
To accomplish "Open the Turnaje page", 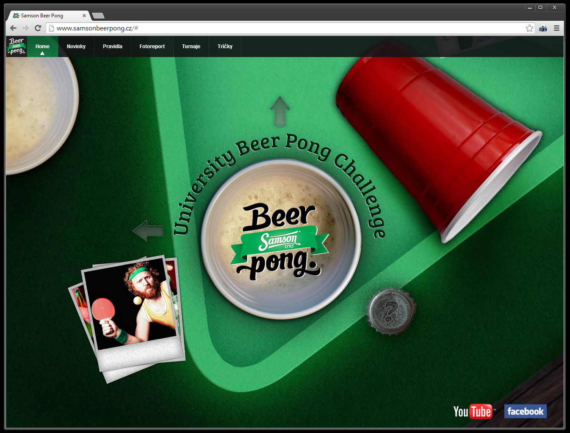I will pos(191,47).
